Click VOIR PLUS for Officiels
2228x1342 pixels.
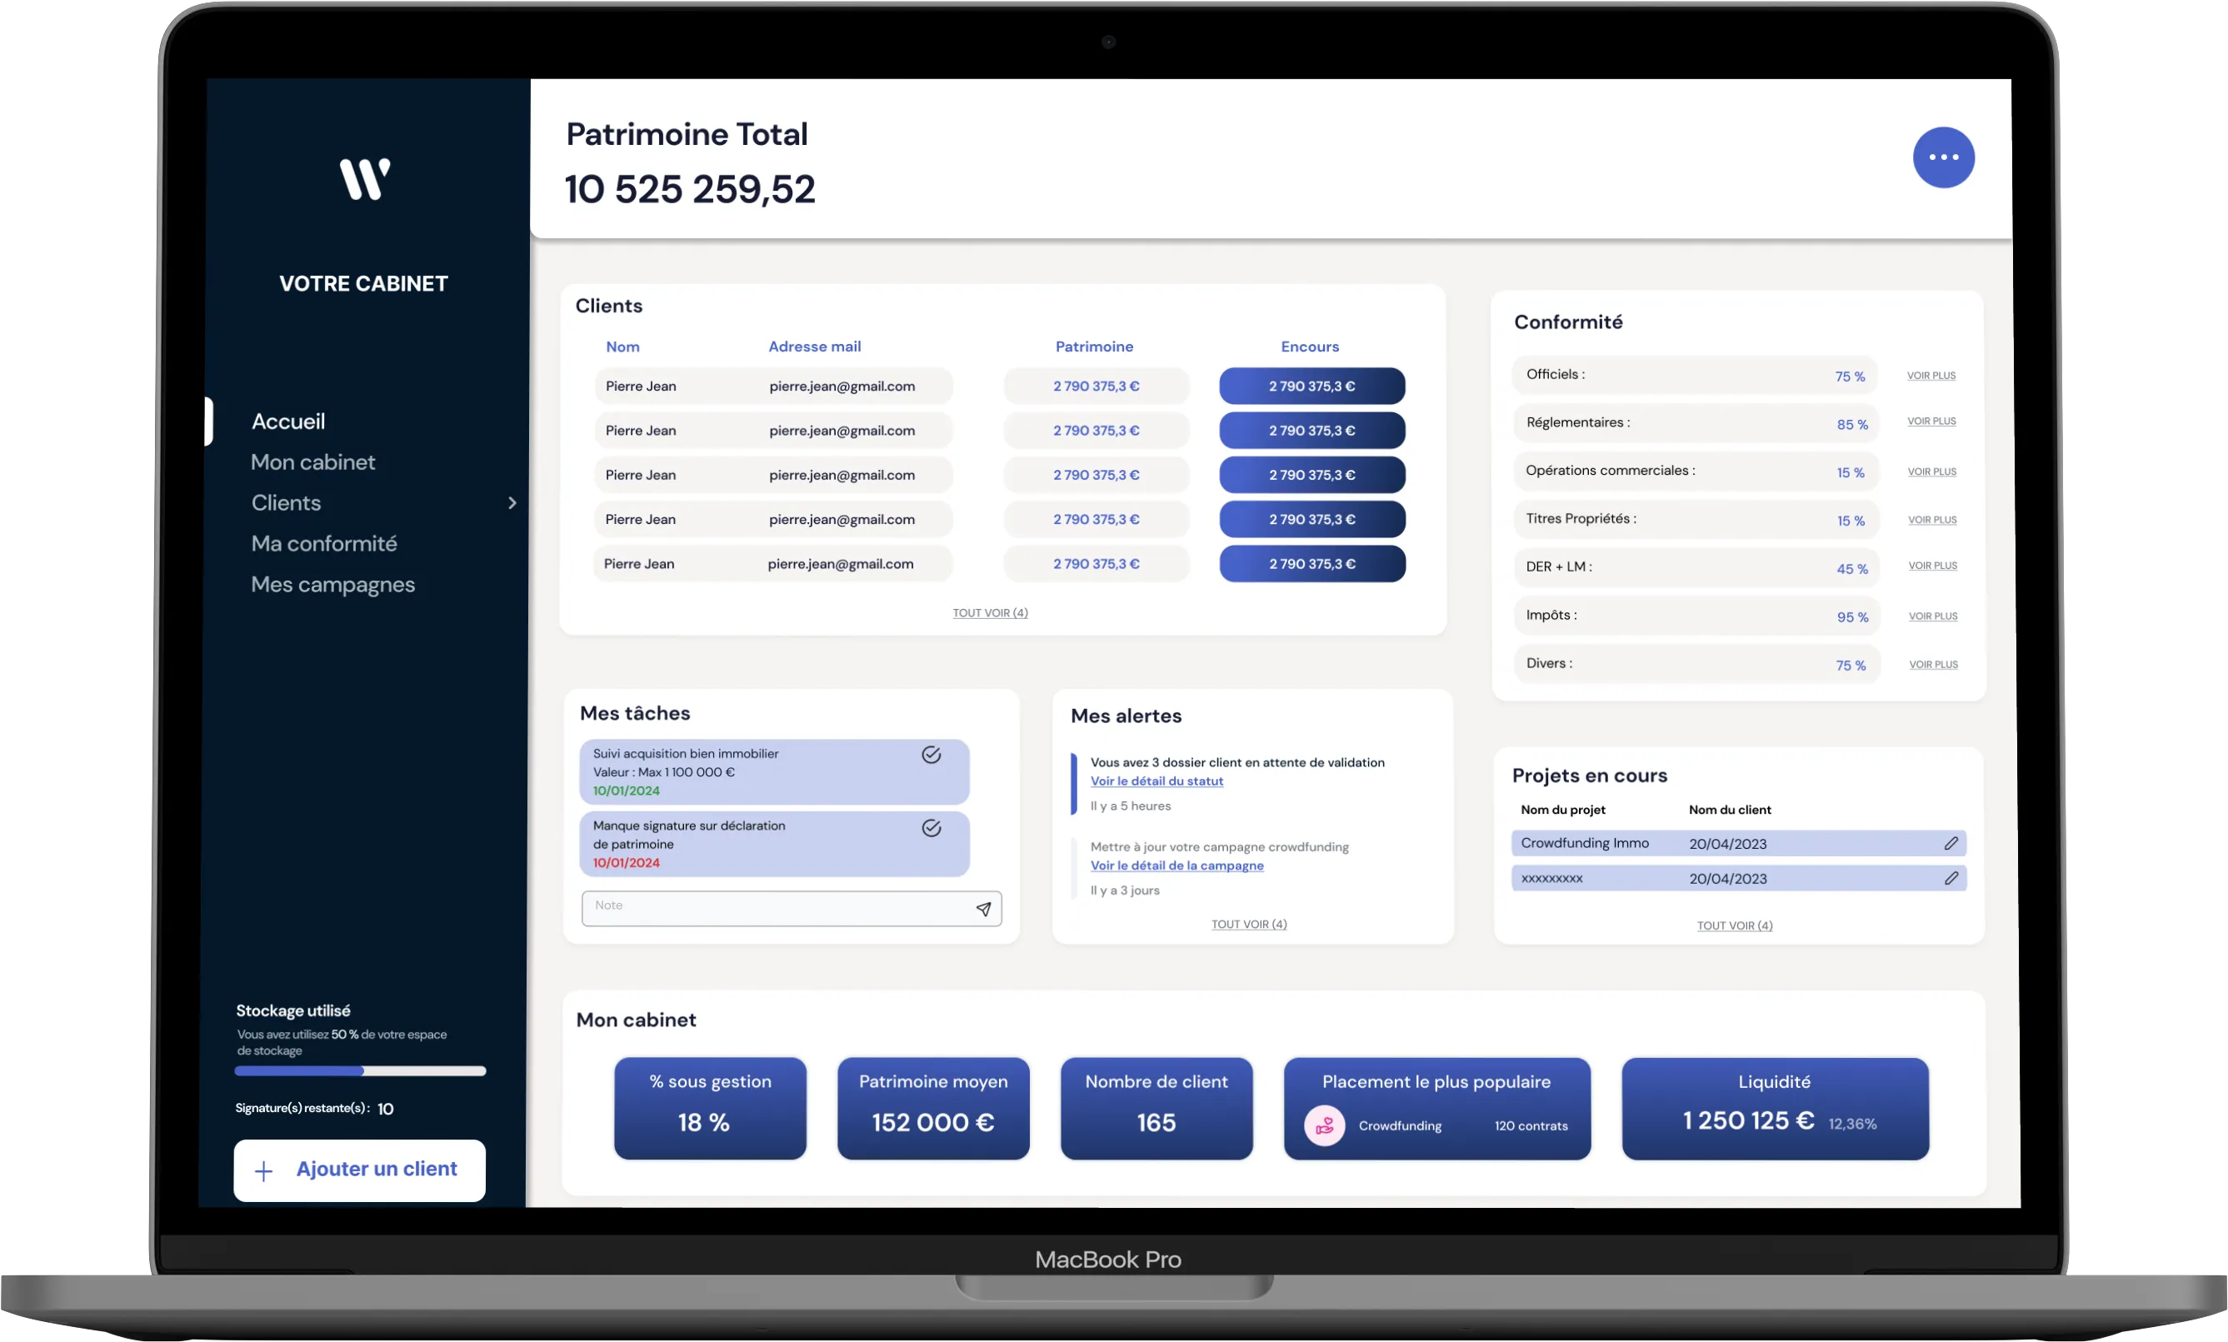point(1931,376)
